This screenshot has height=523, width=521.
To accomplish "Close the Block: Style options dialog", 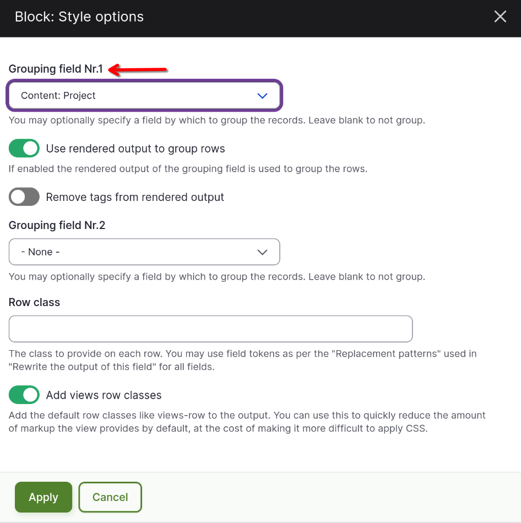I will coord(500,17).
